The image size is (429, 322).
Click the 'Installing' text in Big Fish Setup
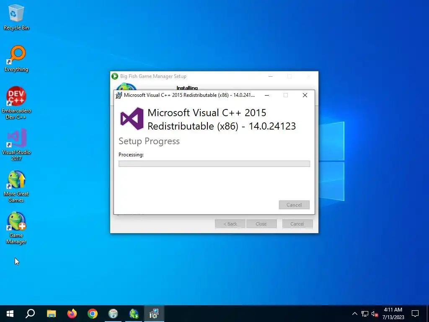click(187, 88)
